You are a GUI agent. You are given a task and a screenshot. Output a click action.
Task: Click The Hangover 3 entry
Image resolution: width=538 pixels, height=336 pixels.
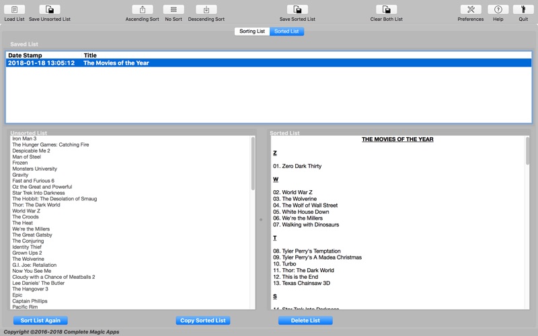[30, 289]
